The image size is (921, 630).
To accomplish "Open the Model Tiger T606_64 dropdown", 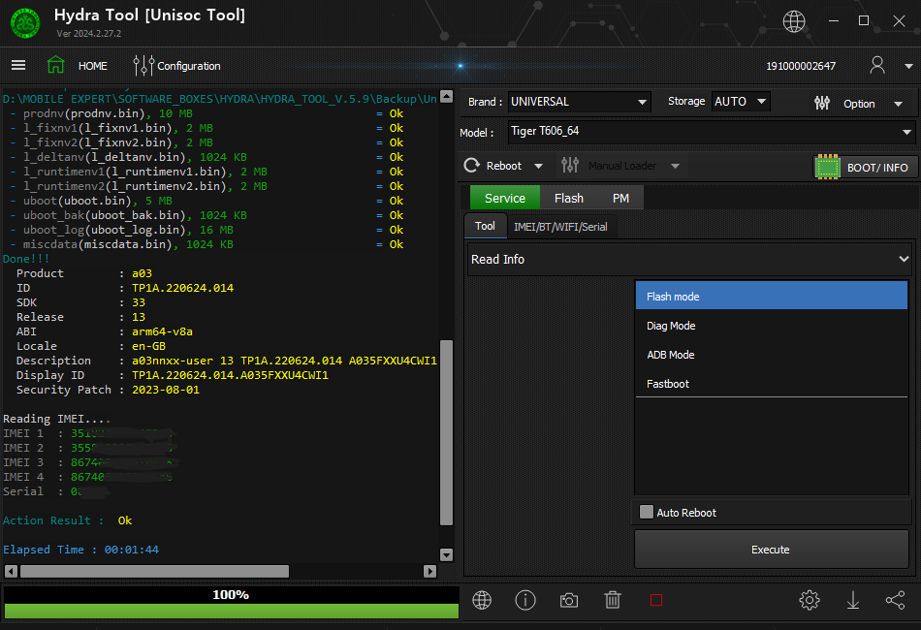I will point(906,132).
